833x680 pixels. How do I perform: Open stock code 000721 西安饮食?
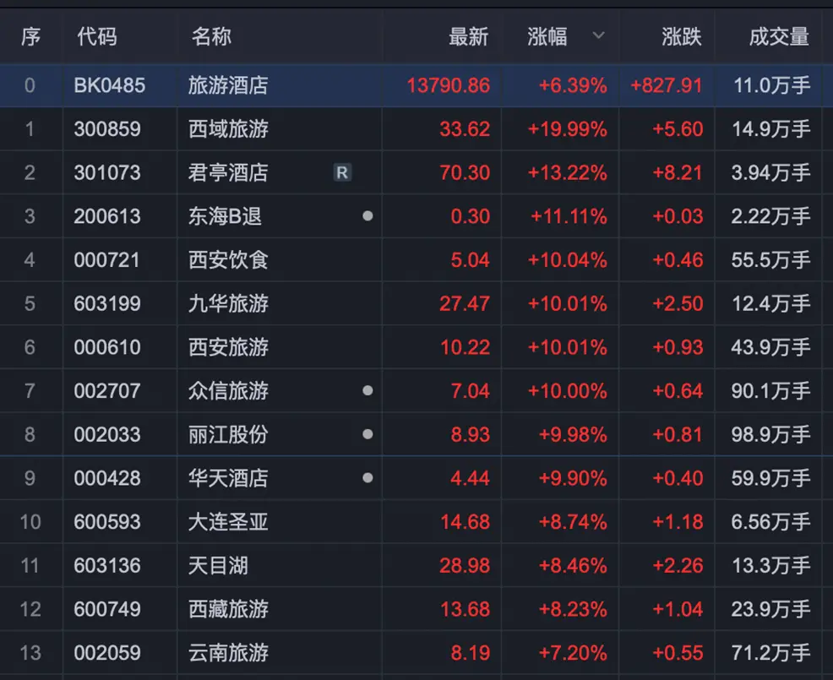click(416, 260)
